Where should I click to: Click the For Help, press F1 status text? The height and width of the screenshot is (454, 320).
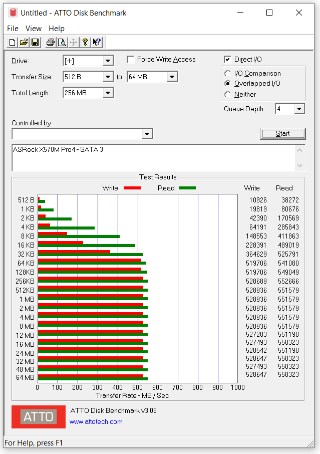point(34,443)
